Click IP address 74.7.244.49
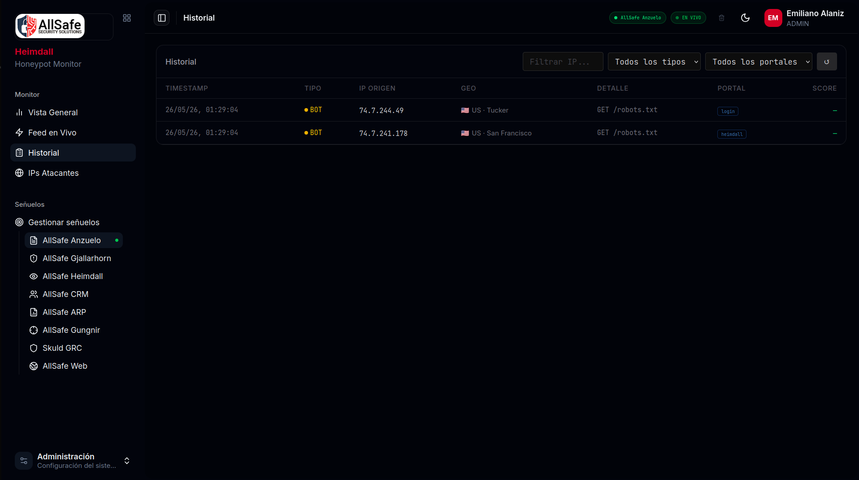The image size is (859, 480). click(x=381, y=110)
